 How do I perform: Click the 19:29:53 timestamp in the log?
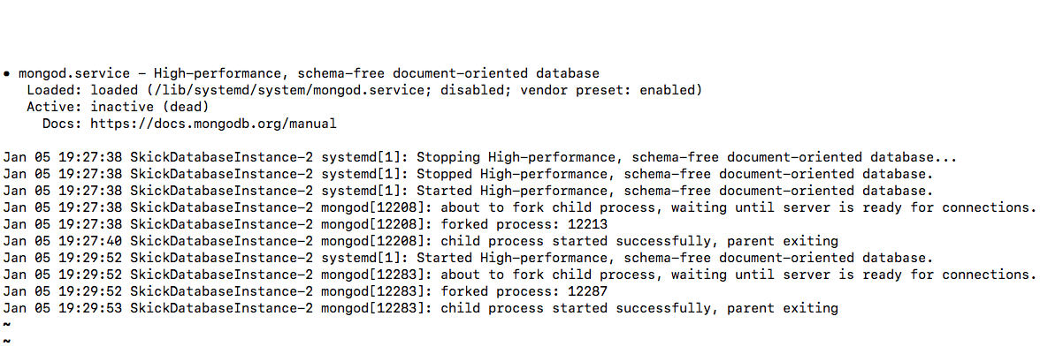(x=90, y=308)
